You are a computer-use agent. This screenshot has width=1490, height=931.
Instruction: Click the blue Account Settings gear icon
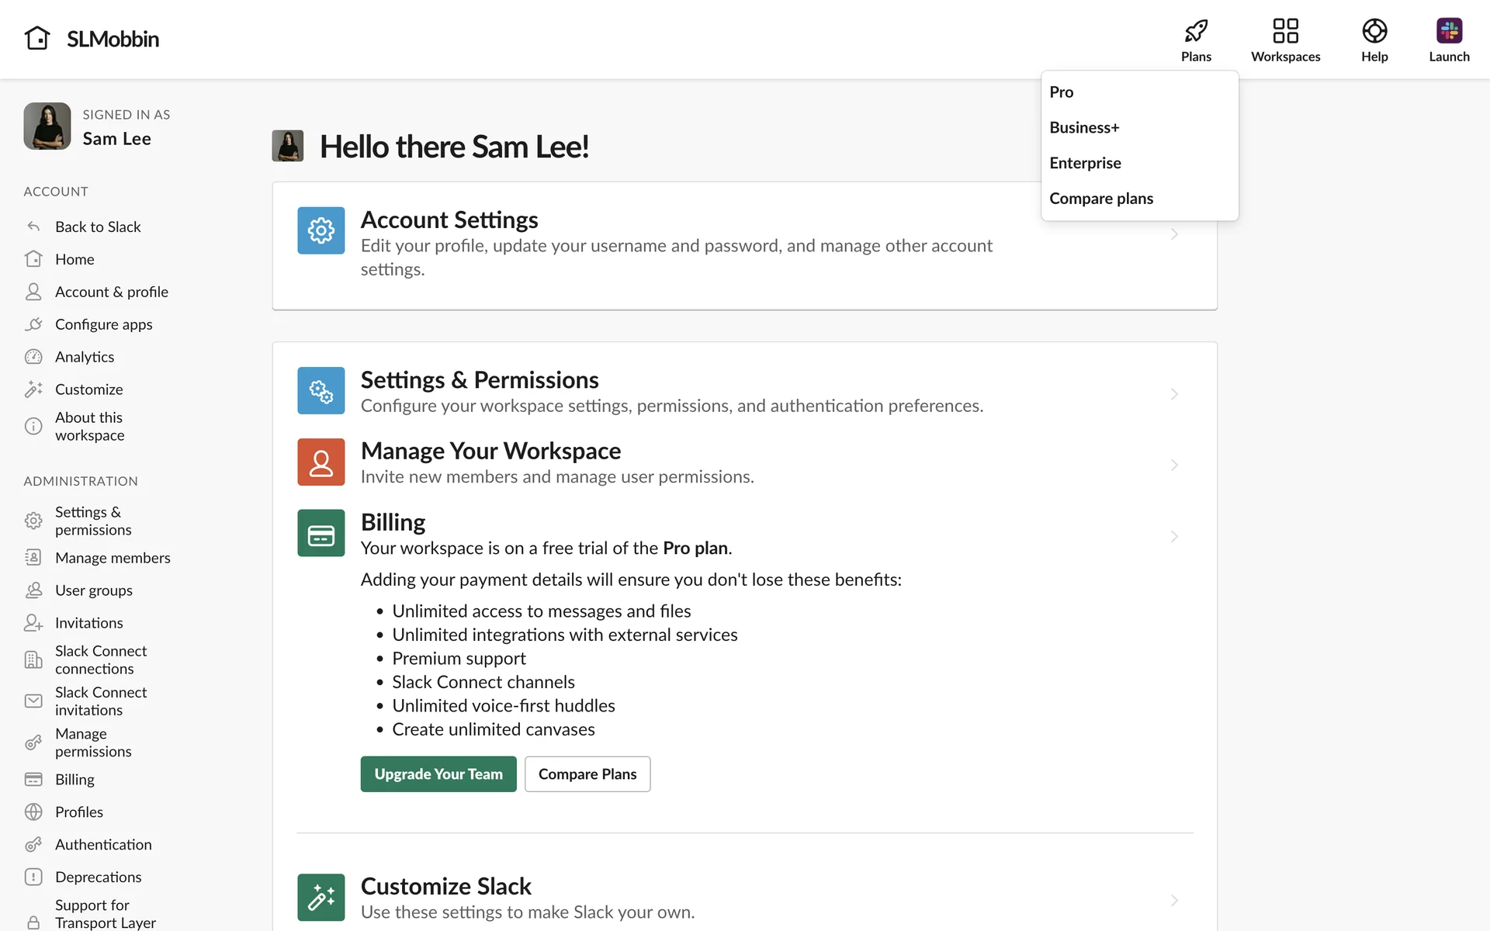click(x=321, y=230)
